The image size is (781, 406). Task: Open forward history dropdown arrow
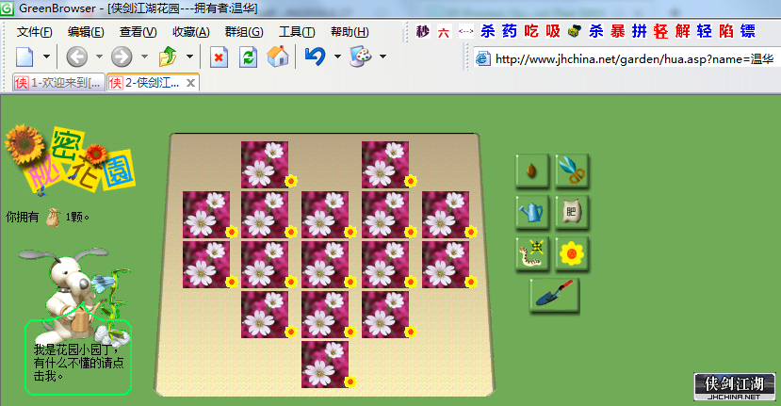pos(144,57)
